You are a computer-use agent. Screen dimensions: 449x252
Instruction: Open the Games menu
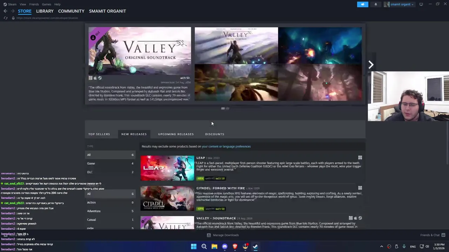[x=46, y=4]
